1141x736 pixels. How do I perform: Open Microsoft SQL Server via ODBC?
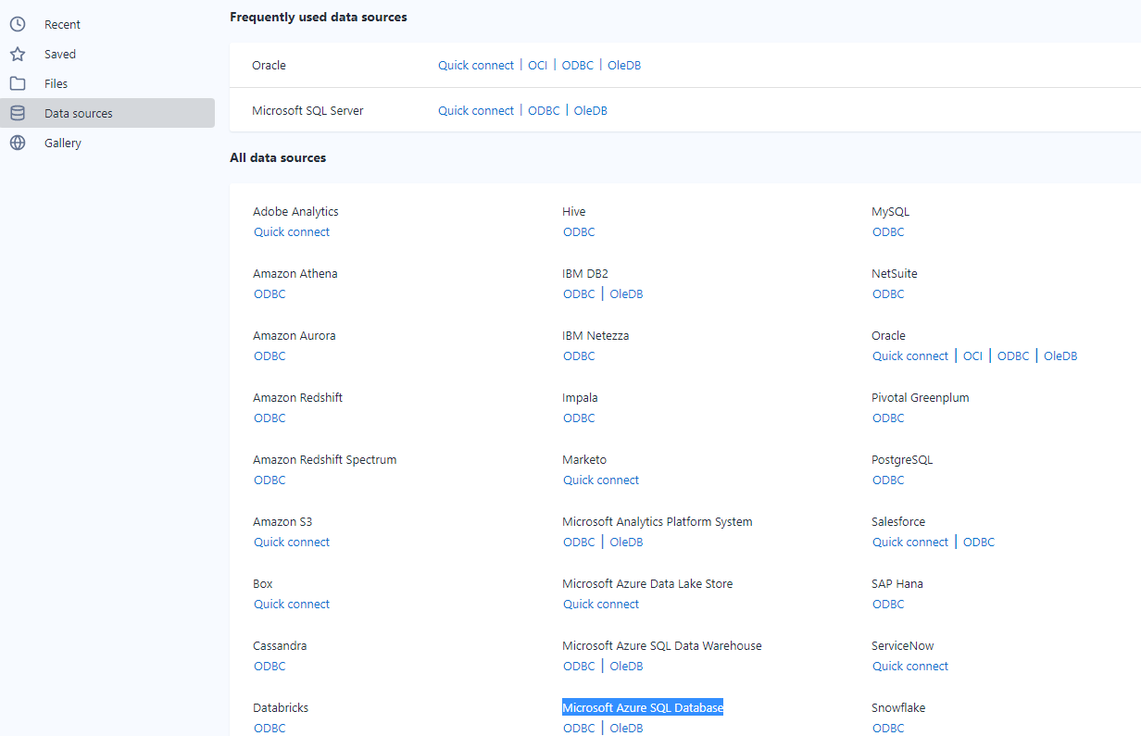[x=544, y=110]
